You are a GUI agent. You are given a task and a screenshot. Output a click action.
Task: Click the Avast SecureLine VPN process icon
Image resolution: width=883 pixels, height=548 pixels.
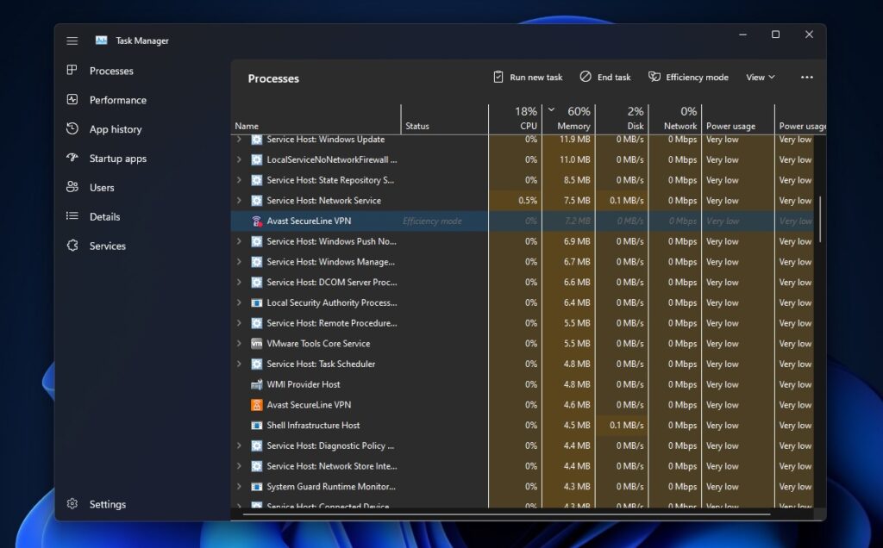tap(256, 221)
